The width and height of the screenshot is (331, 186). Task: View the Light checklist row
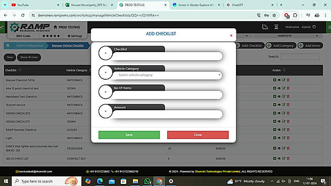pyautogui.click(x=279, y=138)
